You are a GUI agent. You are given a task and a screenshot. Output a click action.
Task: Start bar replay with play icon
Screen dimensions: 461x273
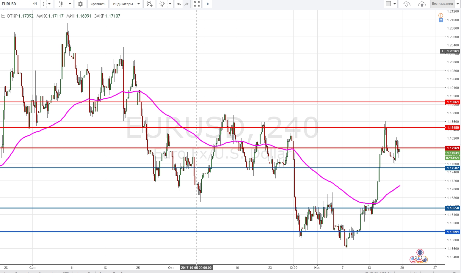tap(208, 4)
